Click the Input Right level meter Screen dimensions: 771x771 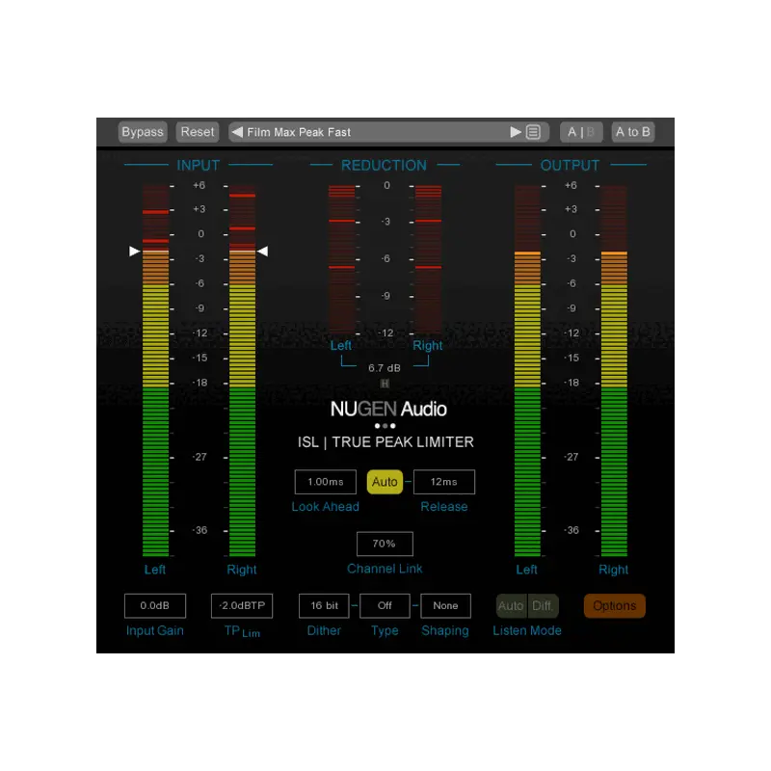242,371
